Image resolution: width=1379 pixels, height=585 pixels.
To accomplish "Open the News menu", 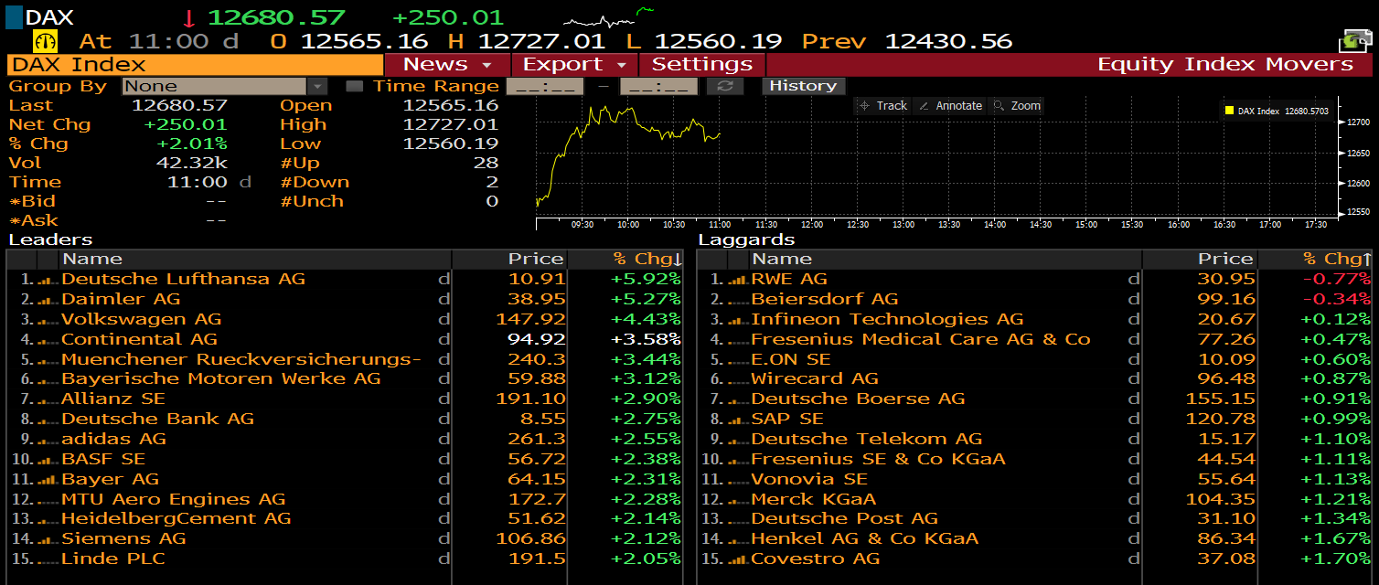I will [448, 65].
